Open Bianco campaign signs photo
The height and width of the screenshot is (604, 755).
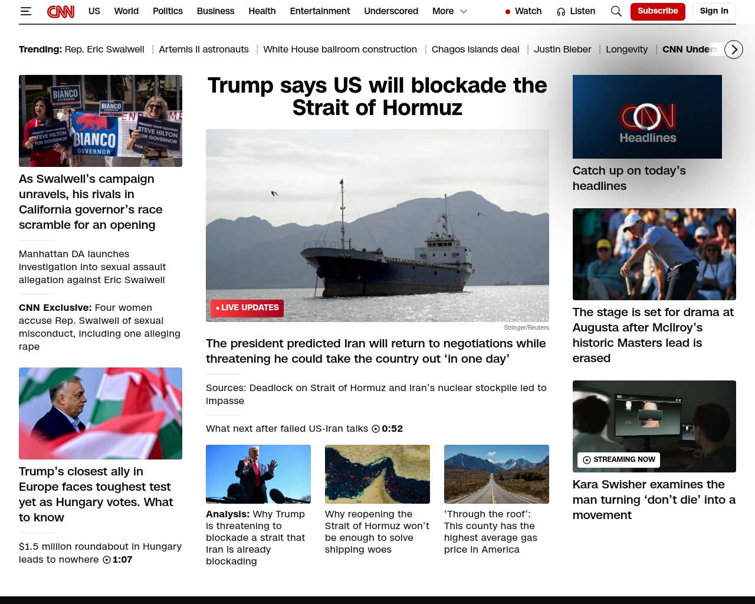click(100, 121)
